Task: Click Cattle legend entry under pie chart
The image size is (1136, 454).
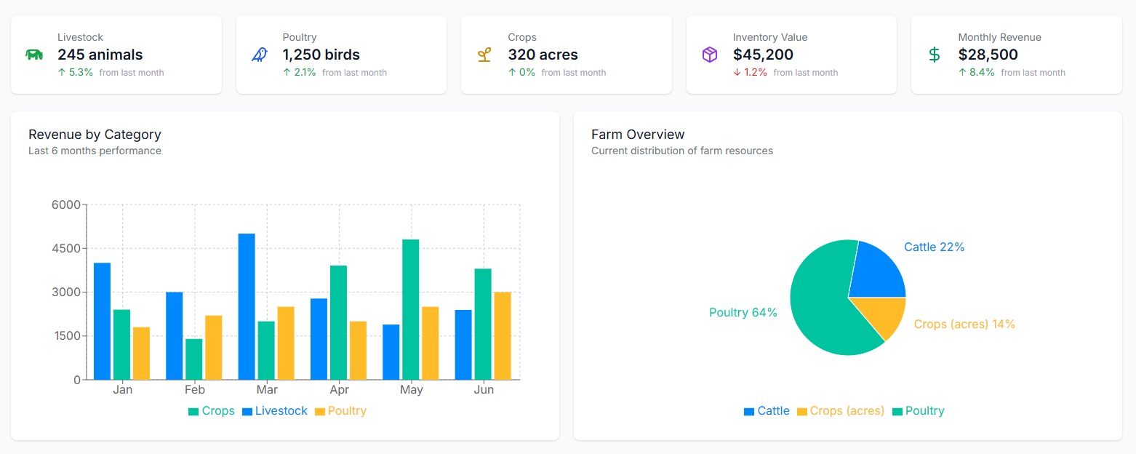Action: click(767, 411)
